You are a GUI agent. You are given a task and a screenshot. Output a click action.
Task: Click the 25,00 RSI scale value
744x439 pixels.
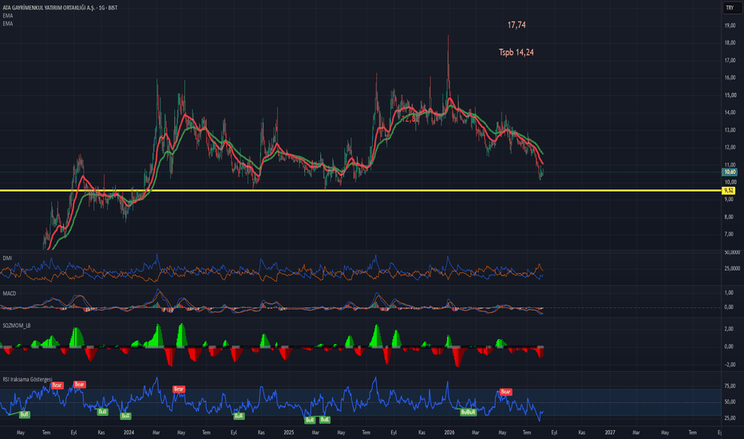tap(730, 418)
